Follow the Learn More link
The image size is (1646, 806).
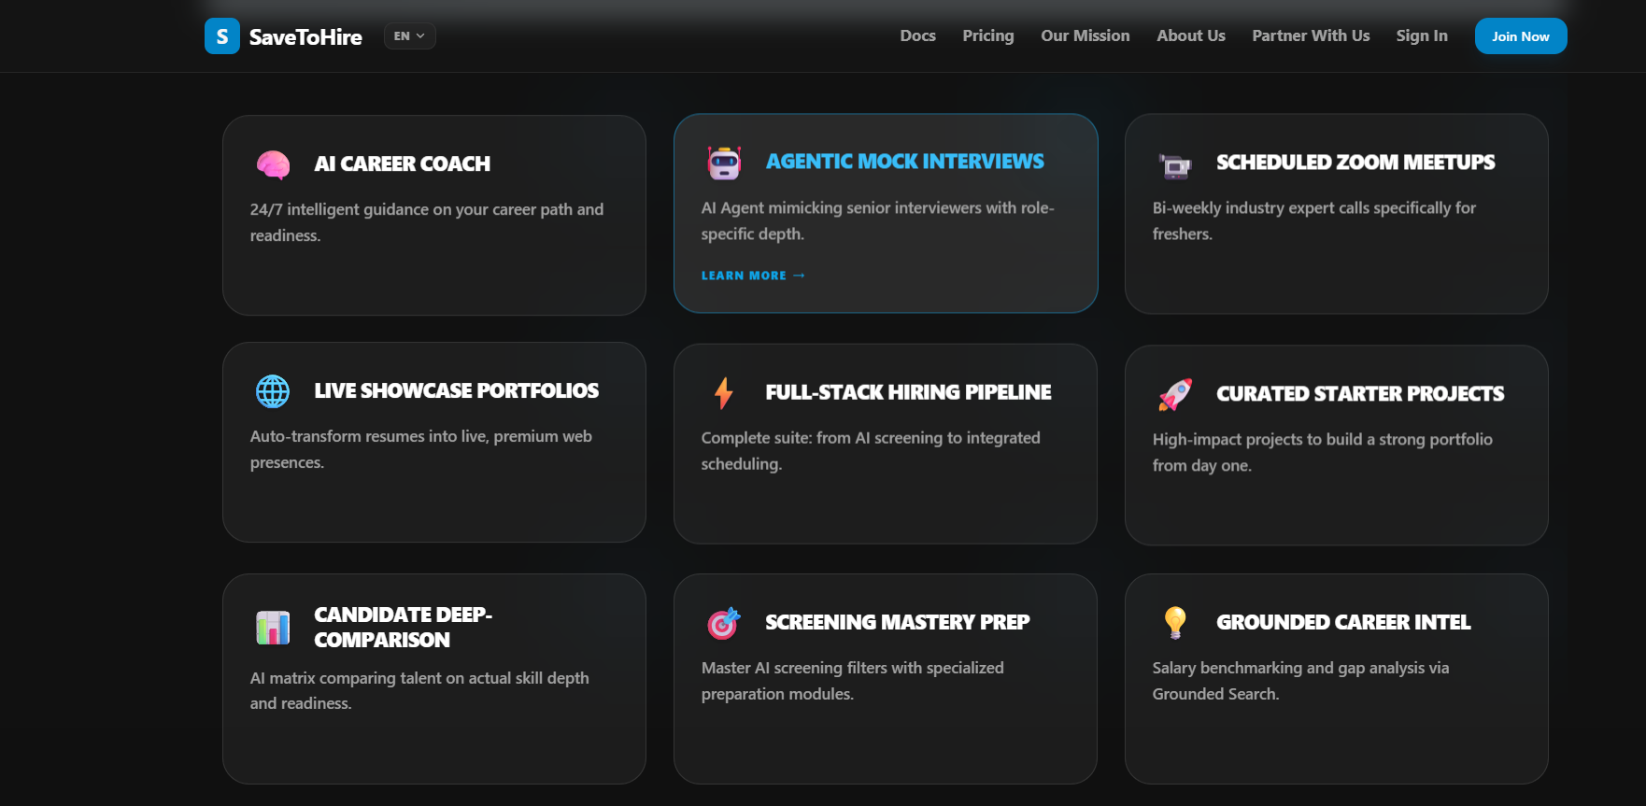click(x=753, y=276)
